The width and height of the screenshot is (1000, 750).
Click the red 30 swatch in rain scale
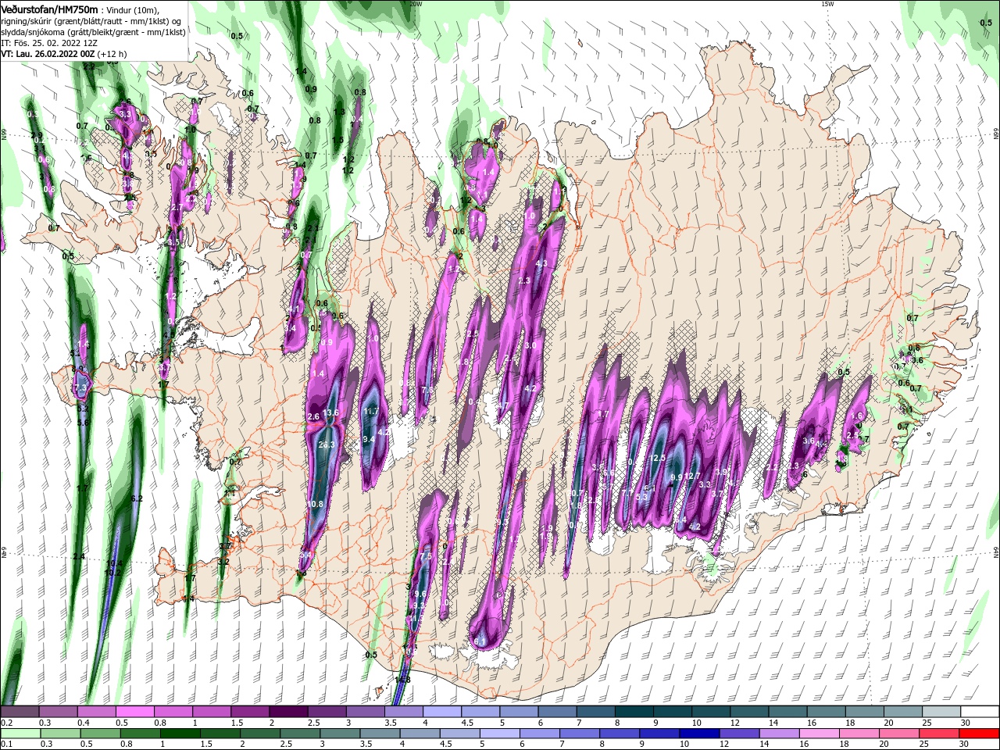coord(978,733)
